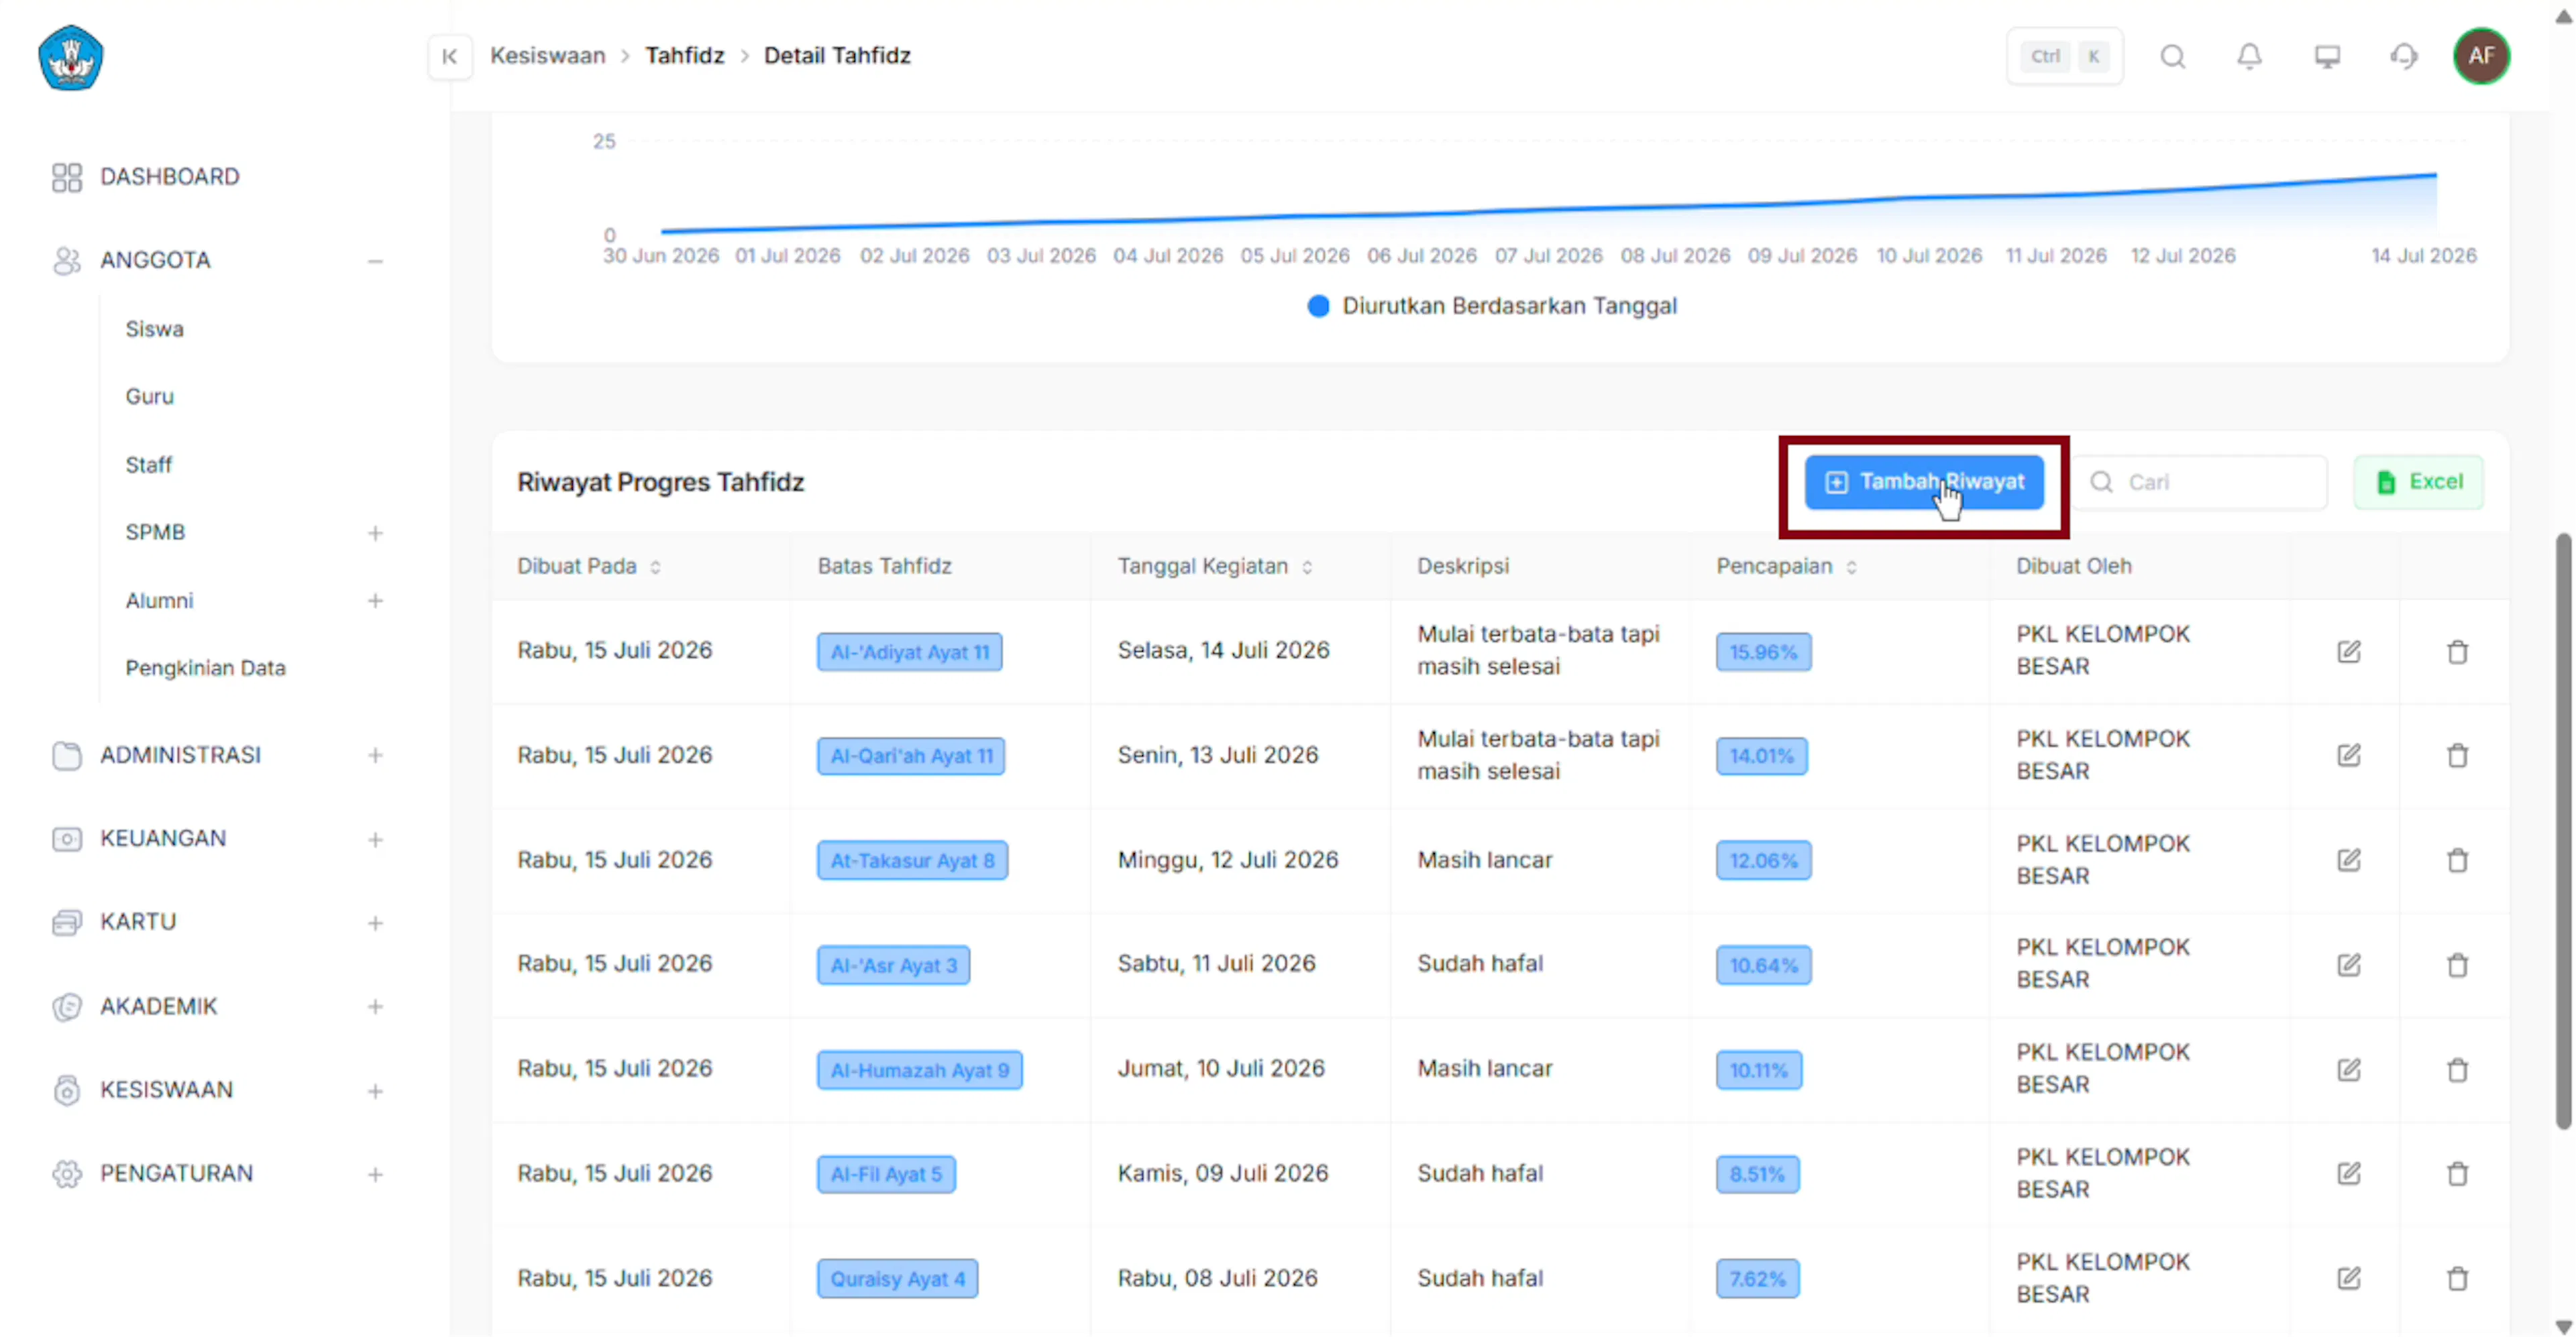This screenshot has width=2576, height=1337.
Task: Click the Cari search input field
Action: [2199, 483]
